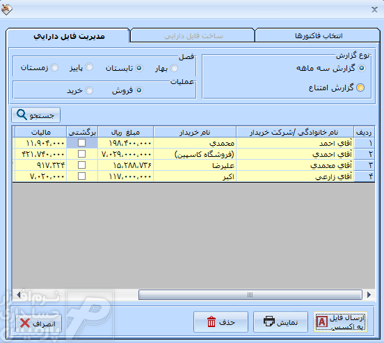Click tax cell ۷,۰۲۰,۰۰۰
384x343 pixels.
[40, 176]
